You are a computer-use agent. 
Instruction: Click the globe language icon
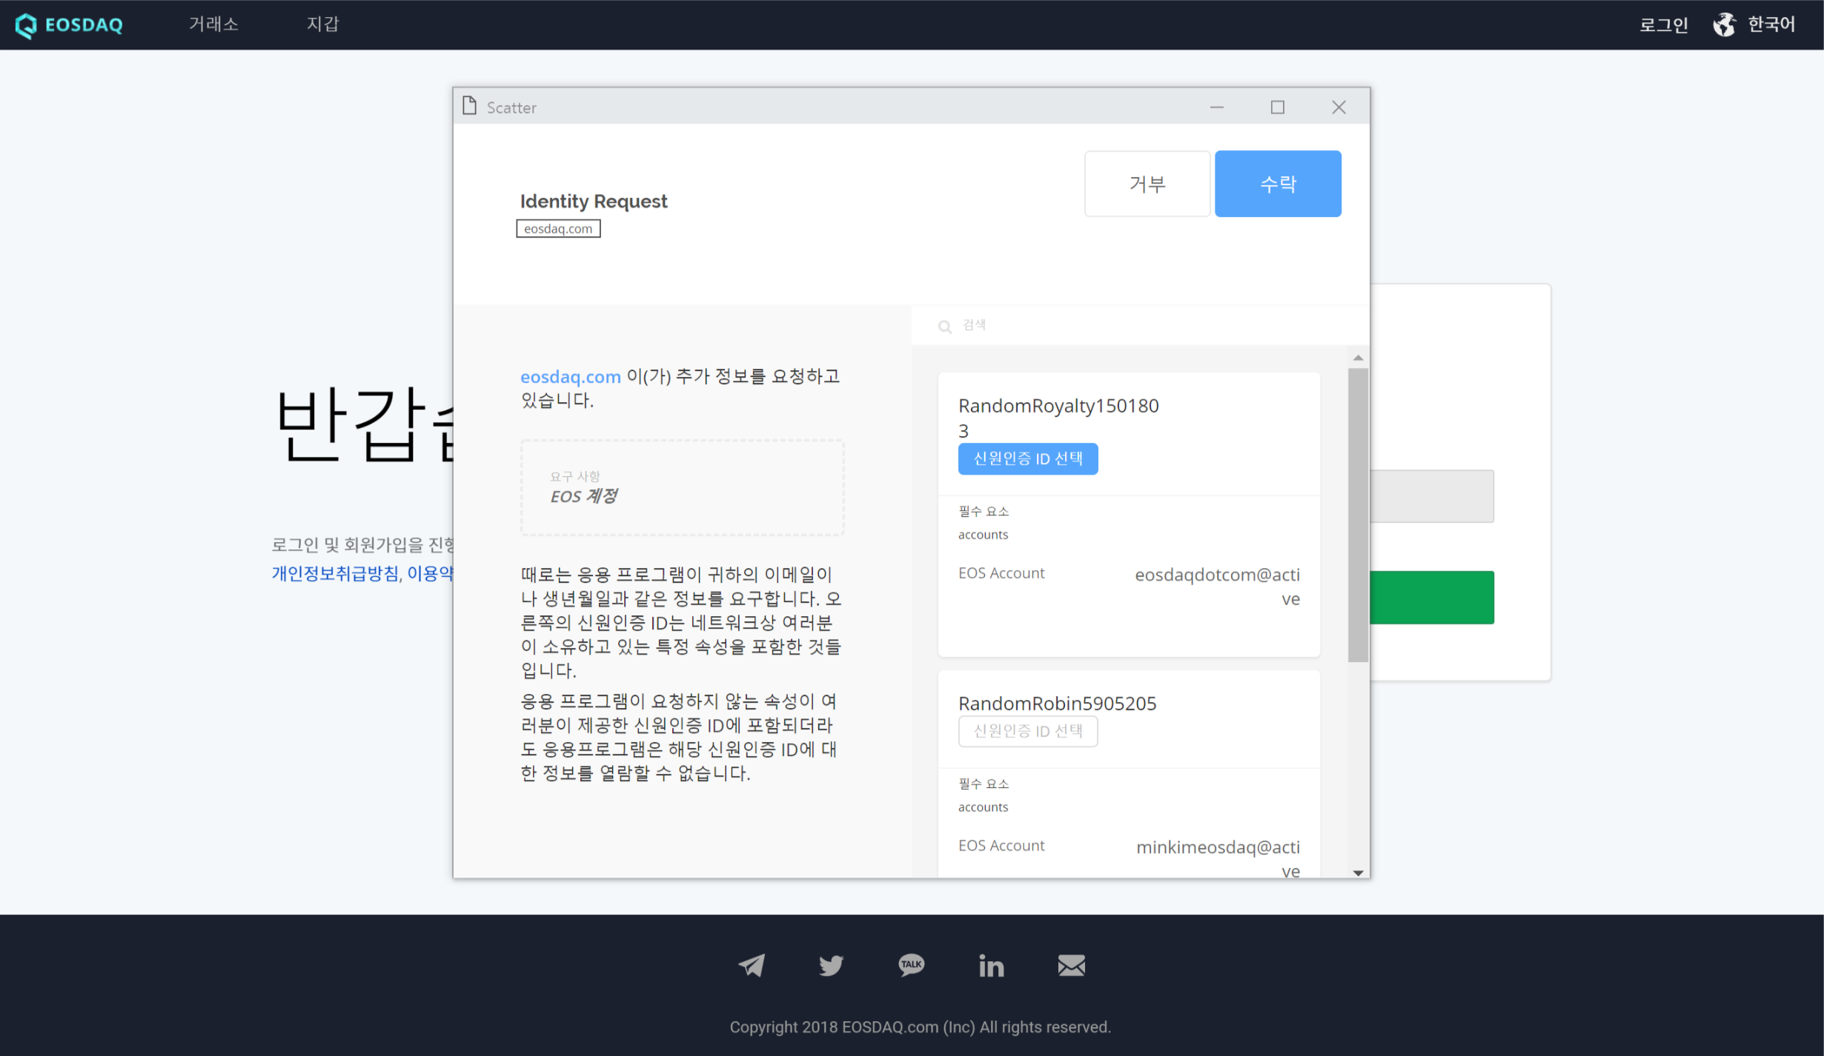(1725, 24)
